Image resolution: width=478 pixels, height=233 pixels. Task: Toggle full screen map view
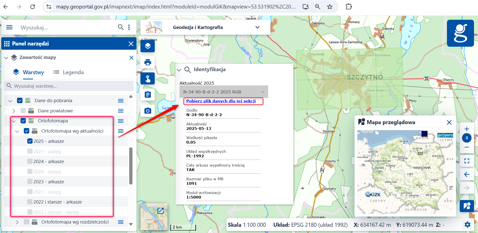coord(466,161)
